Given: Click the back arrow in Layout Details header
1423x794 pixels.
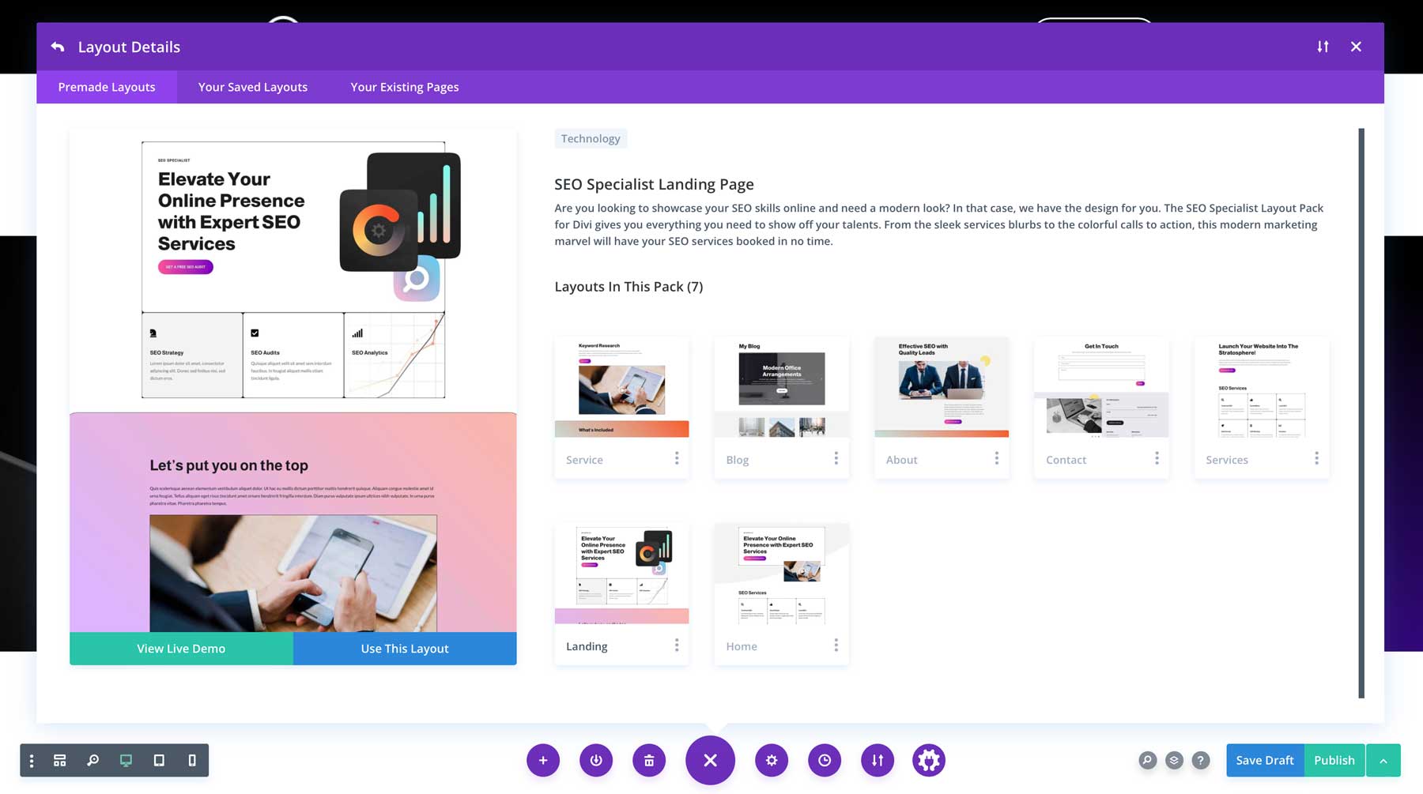Looking at the screenshot, I should pos(58,47).
